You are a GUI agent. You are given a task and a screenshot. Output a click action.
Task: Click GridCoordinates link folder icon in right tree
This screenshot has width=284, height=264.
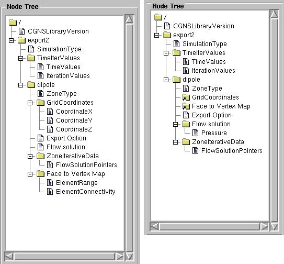click(x=186, y=97)
